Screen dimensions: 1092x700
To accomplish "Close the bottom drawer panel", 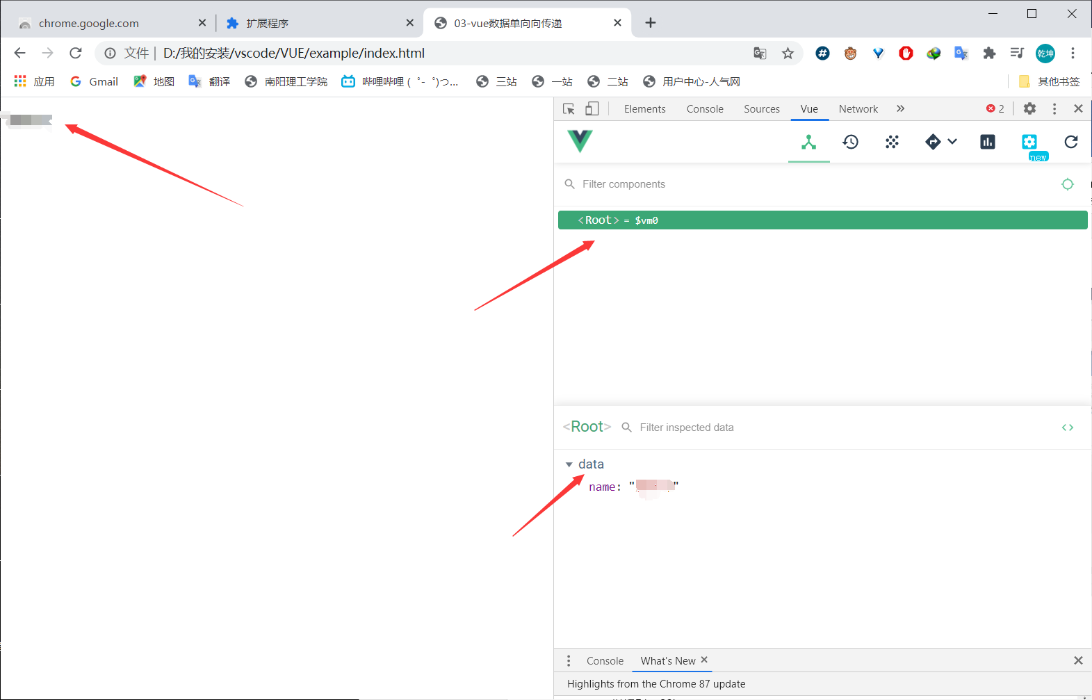I will 1078,661.
